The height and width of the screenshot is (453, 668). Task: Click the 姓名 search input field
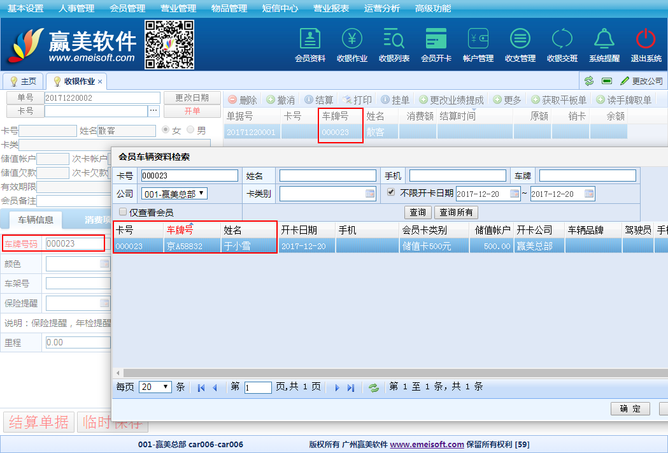pos(327,176)
